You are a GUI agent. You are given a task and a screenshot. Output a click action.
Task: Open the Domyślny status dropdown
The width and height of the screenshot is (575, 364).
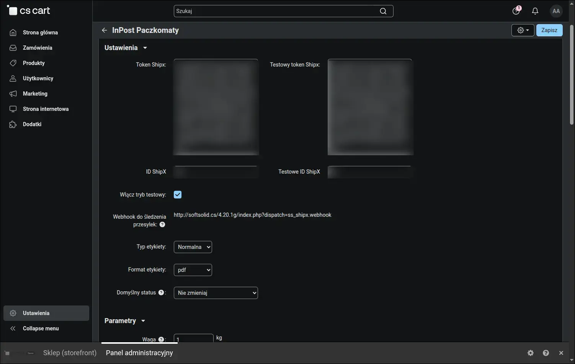point(216,293)
